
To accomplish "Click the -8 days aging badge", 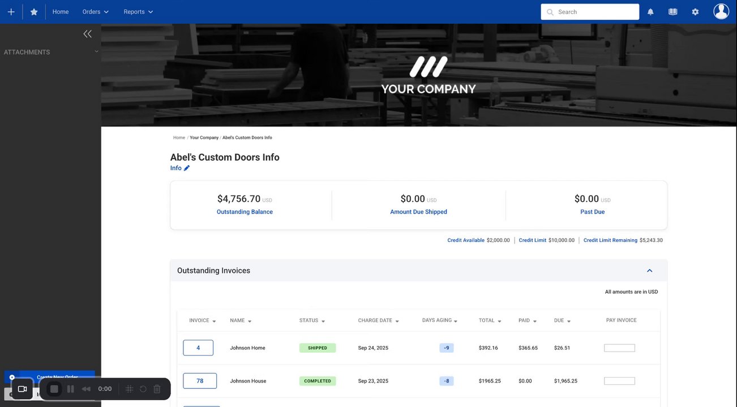I will 447,381.
